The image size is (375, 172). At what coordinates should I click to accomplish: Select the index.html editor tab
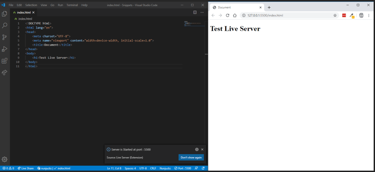click(x=24, y=12)
